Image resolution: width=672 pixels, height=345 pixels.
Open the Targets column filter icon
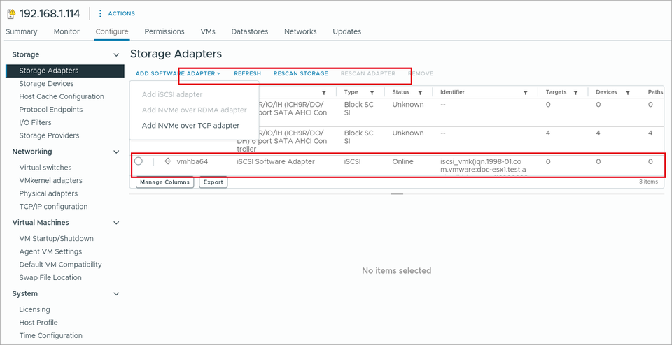pyautogui.click(x=576, y=93)
